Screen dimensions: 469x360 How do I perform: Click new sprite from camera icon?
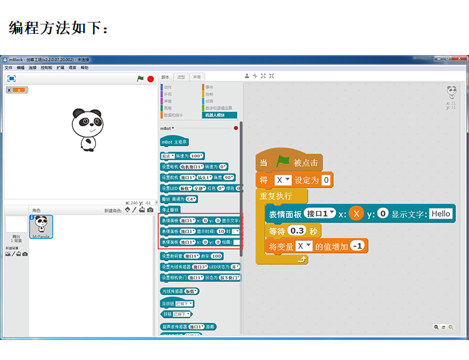point(150,210)
